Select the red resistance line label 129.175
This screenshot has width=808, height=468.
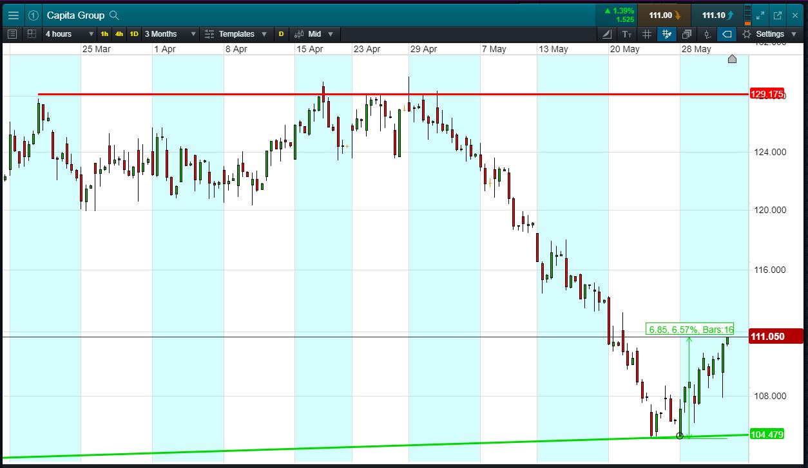[x=767, y=95]
